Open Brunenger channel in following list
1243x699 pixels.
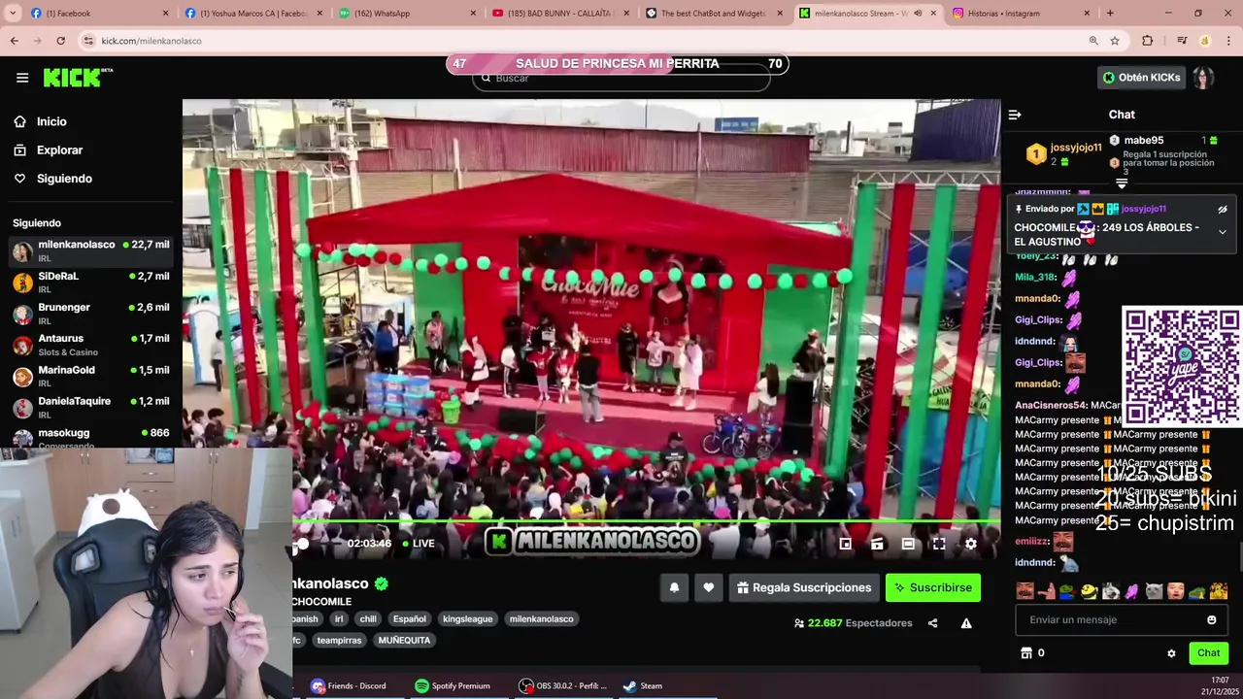click(91, 313)
